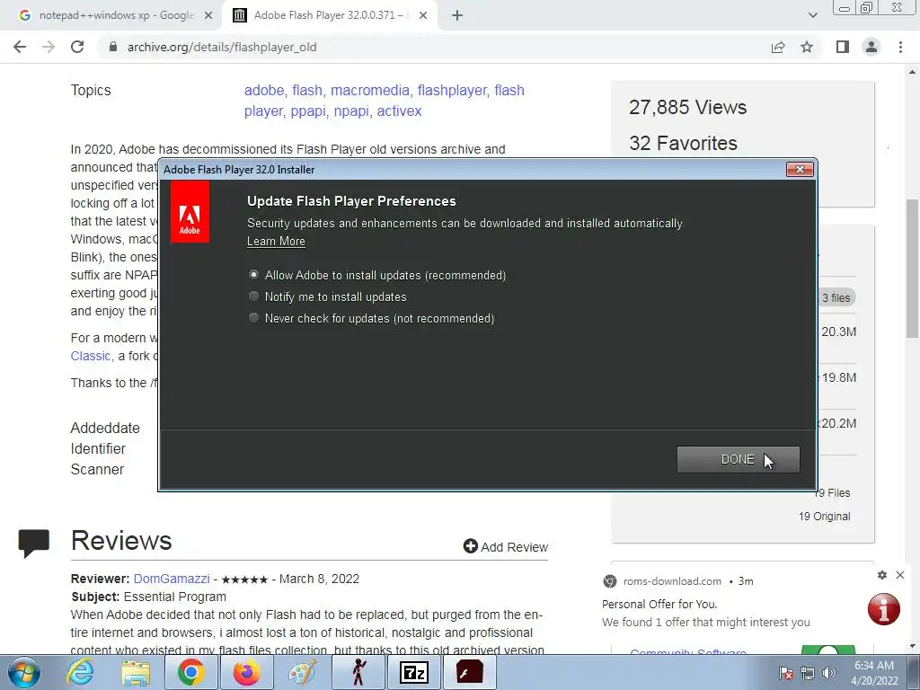Click the red info notification icon
The width and height of the screenshot is (920, 690).
[x=884, y=609]
